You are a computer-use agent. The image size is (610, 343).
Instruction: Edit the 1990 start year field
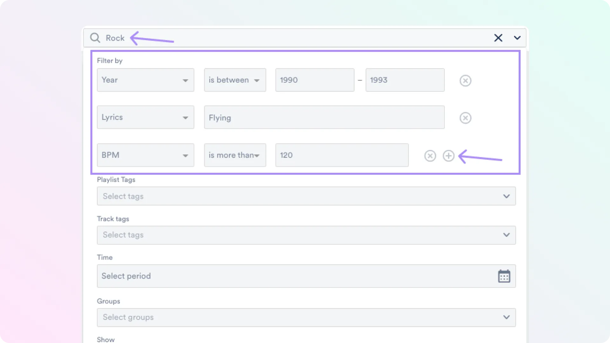[x=315, y=80]
